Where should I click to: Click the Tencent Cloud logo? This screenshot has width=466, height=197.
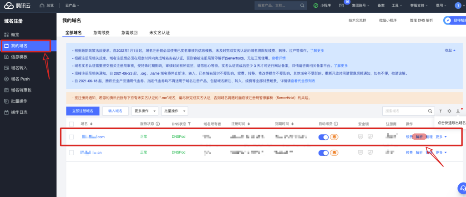17,5
